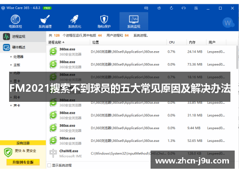Sort by 用户 column header
The image size is (239, 173).
point(216,42)
